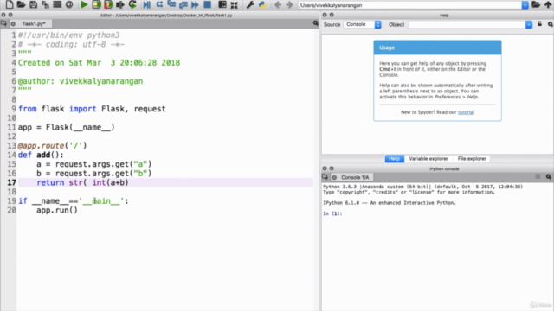Expand the working directory path dropdown

pyautogui.click(x=525, y=5)
